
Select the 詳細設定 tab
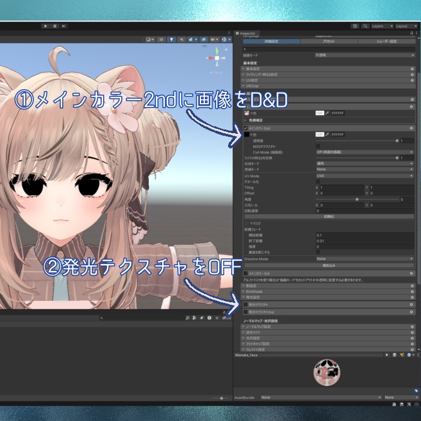pyautogui.click(x=271, y=41)
